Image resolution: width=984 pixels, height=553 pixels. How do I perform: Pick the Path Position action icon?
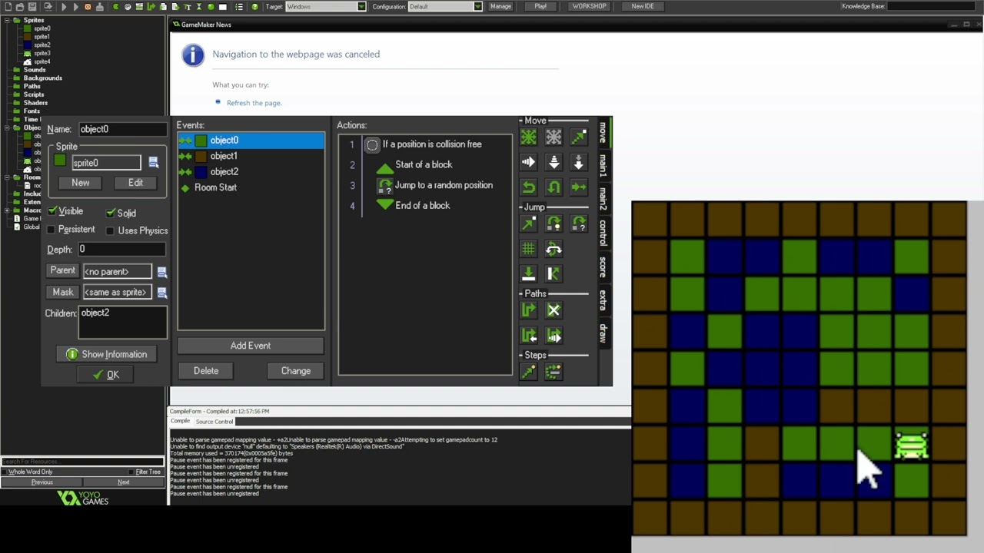pyautogui.click(x=528, y=336)
